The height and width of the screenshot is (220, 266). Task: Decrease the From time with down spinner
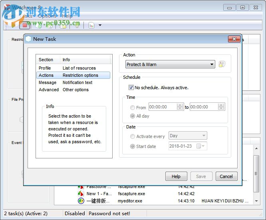[x=180, y=108]
